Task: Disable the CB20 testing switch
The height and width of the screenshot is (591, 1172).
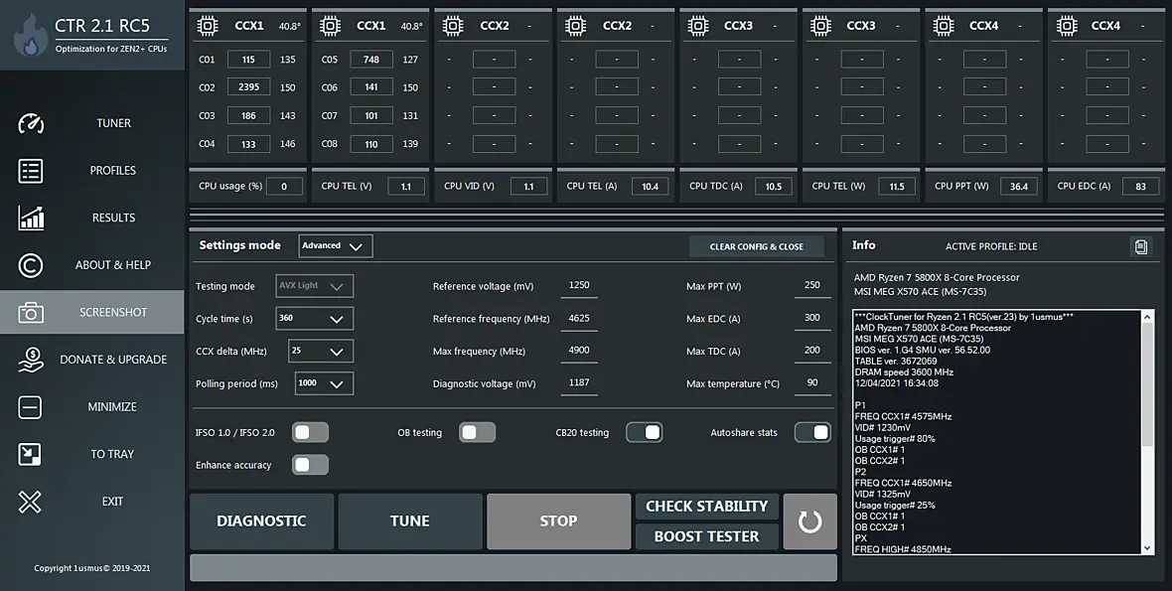Action: [x=644, y=432]
